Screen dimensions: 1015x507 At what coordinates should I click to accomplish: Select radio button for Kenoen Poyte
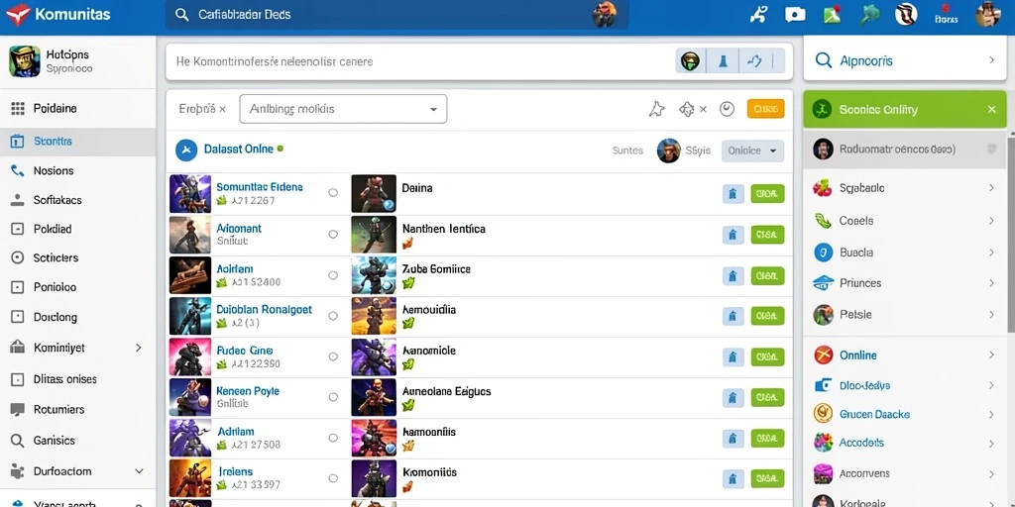333,397
